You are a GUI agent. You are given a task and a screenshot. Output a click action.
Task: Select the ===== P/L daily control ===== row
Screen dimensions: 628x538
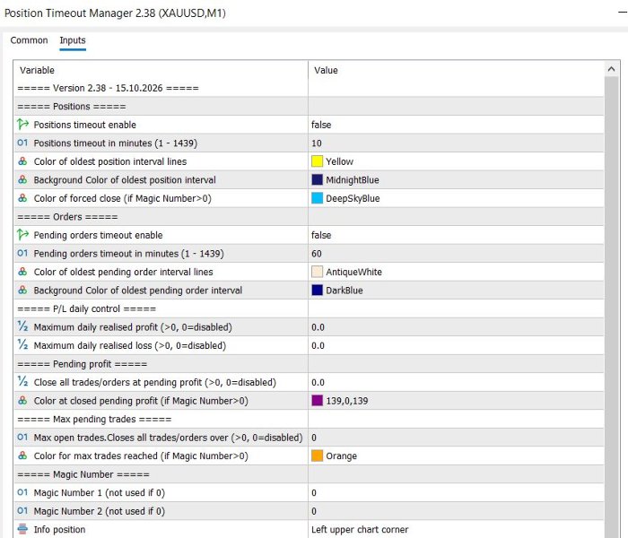pos(309,308)
